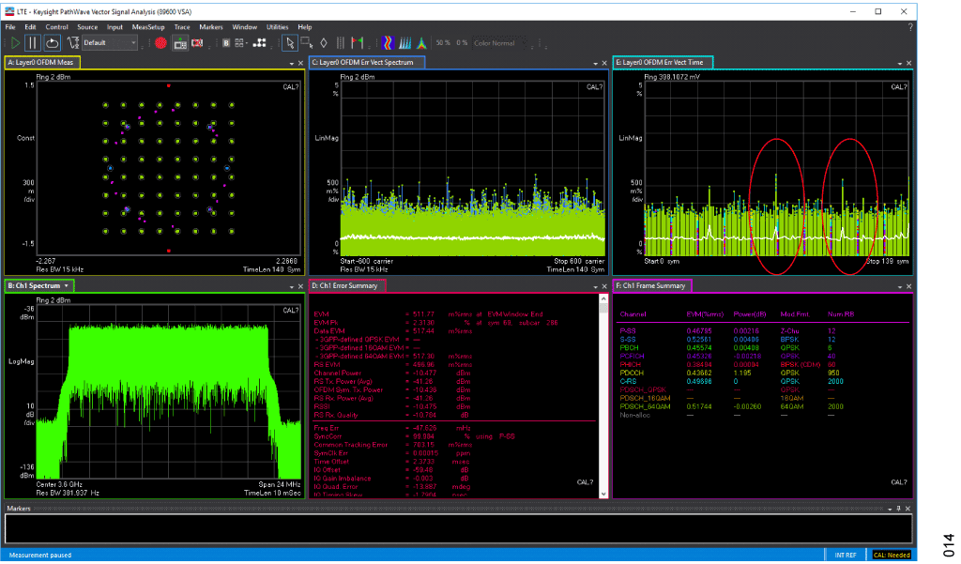The image size is (961, 564).
Task: Open the Color Normal dropdown
Action: coord(497,42)
